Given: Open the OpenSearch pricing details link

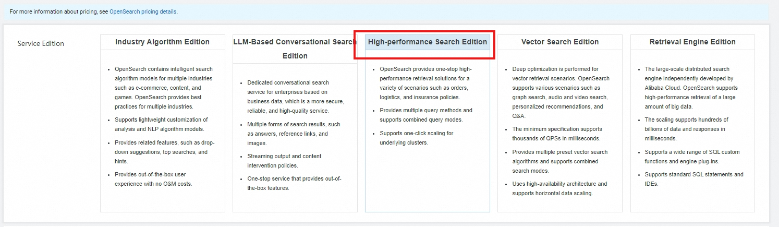Looking at the screenshot, I should (x=143, y=11).
